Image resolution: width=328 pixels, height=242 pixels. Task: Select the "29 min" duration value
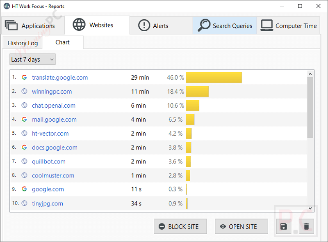(140, 78)
